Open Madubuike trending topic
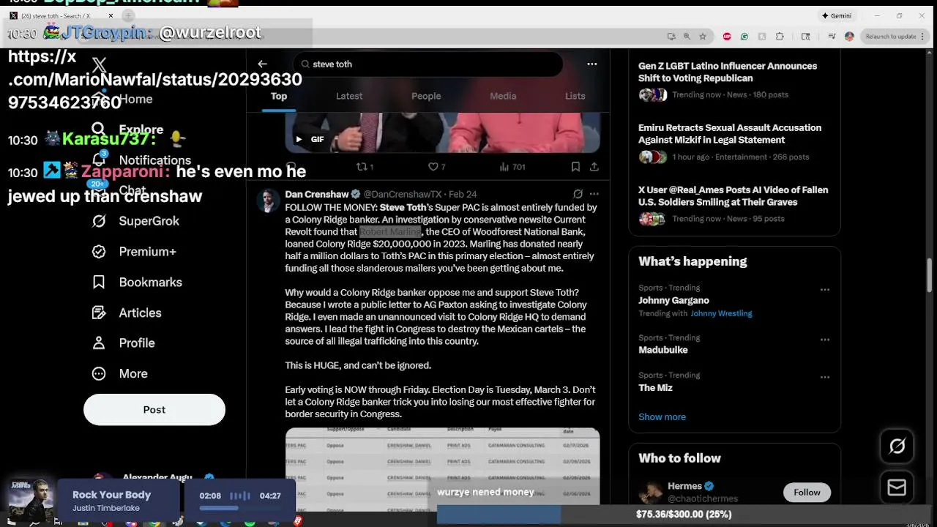937x527 pixels. pyautogui.click(x=663, y=350)
